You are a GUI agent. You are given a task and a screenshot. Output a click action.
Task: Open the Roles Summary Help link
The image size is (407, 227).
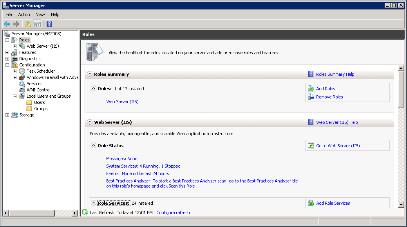coord(335,74)
